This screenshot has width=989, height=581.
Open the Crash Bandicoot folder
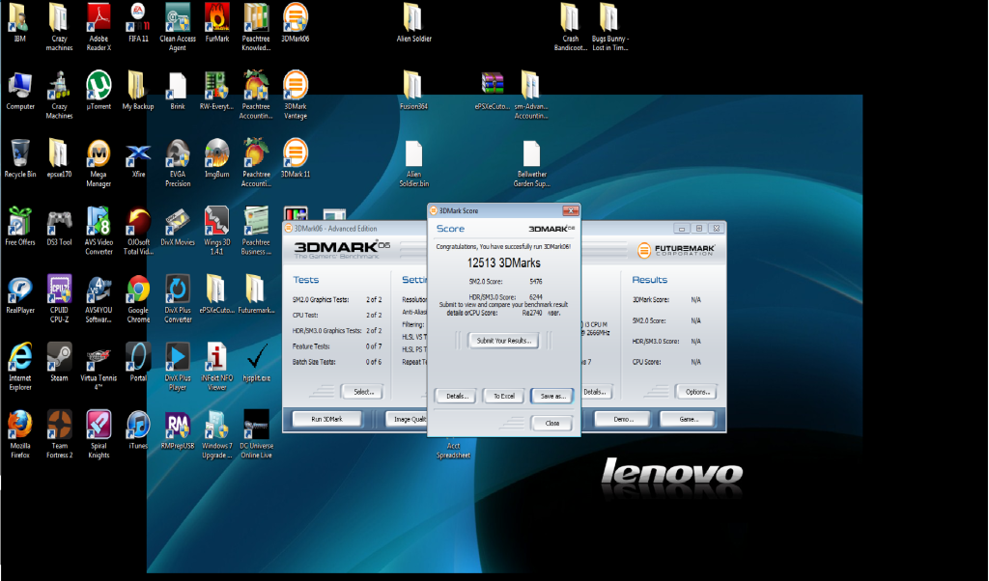570,26
